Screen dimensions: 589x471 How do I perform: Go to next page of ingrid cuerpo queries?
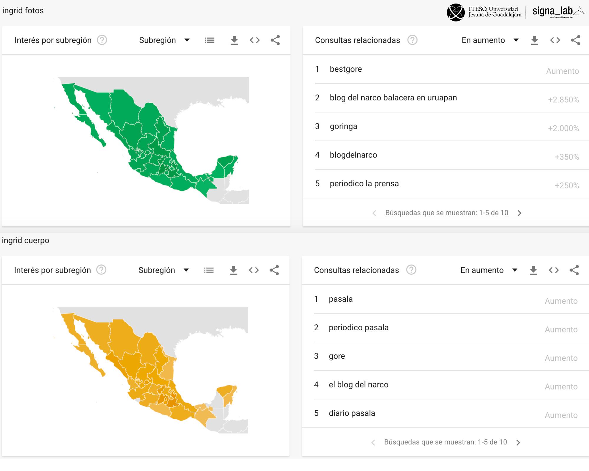coord(518,442)
